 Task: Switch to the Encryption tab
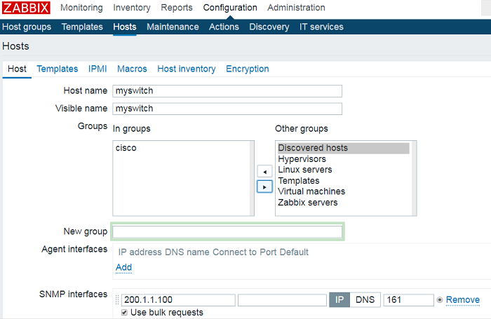coord(248,69)
